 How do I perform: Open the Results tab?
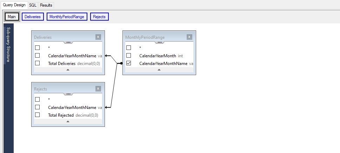pyautogui.click(x=46, y=5)
